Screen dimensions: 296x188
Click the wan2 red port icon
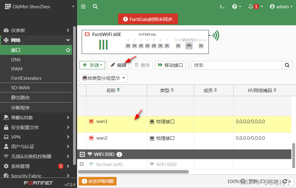[x=91, y=138]
